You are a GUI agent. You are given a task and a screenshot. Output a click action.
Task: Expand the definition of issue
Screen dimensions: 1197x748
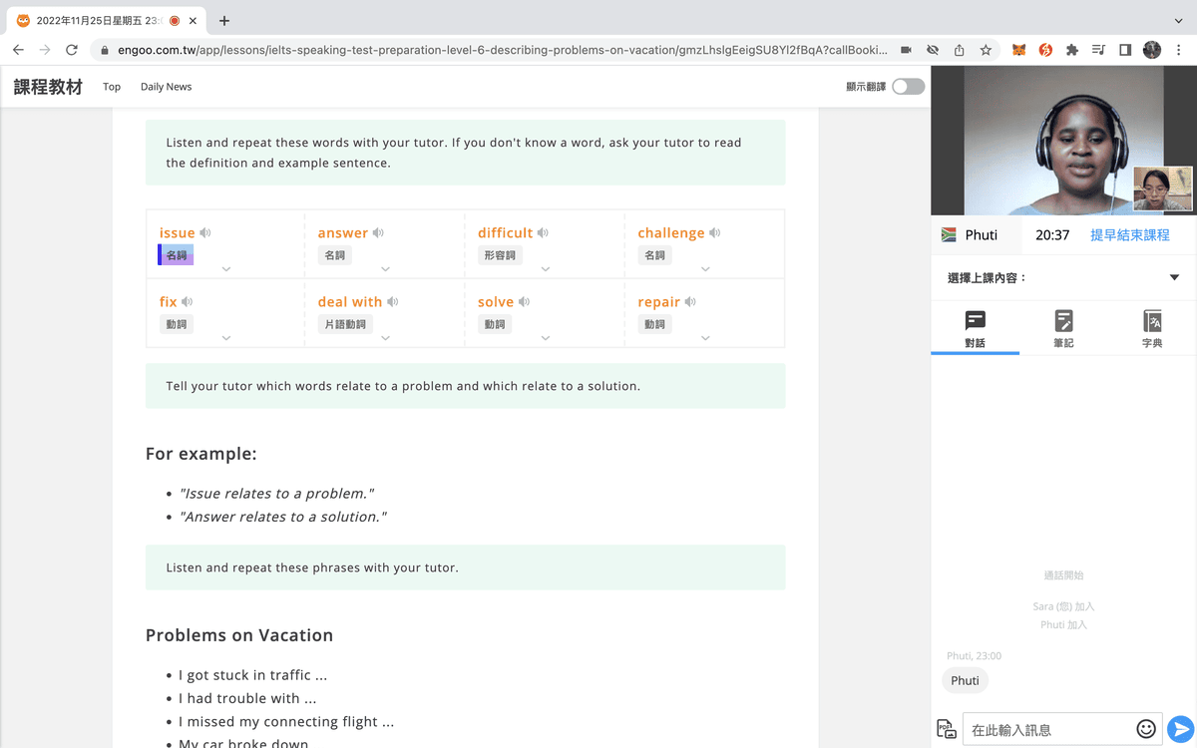[x=226, y=269]
